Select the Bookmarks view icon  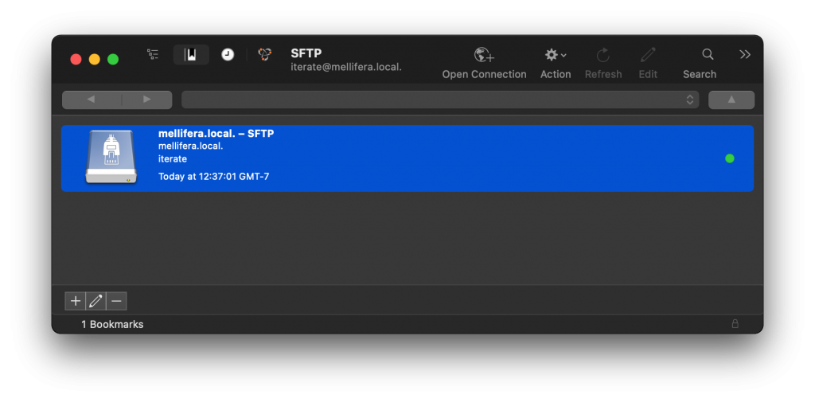(x=191, y=55)
